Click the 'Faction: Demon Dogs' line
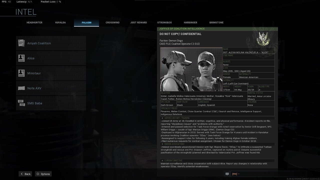Viewport: 320px width, 180px height. tap(171, 40)
